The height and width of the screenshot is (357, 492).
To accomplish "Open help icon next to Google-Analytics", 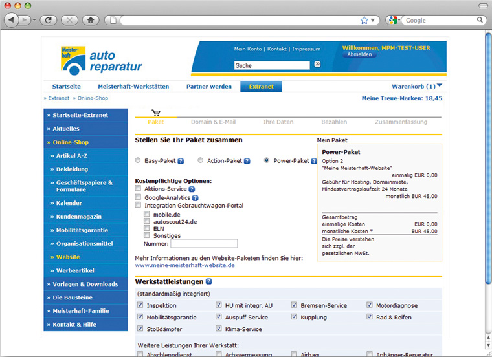I will click(x=195, y=197).
